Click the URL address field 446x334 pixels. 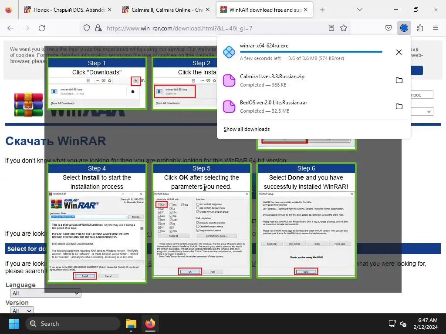pyautogui.click(x=215, y=28)
